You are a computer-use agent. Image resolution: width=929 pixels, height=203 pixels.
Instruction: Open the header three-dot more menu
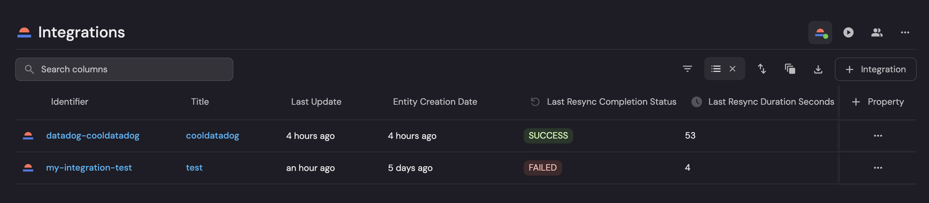905,32
